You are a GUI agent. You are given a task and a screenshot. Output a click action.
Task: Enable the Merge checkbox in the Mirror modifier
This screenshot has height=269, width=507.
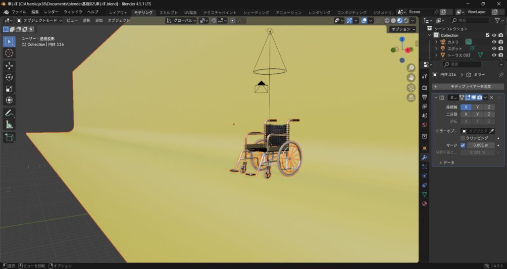pos(463,145)
